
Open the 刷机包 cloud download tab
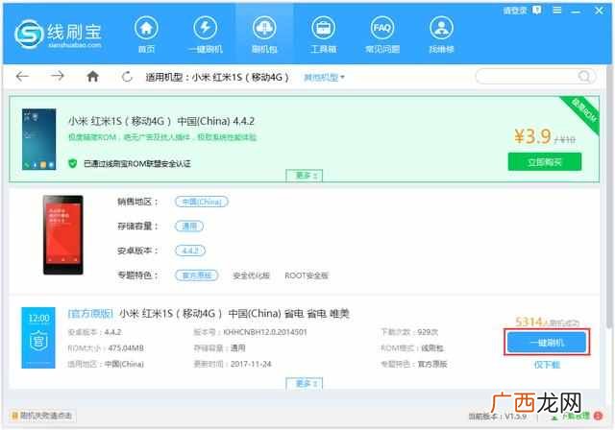pos(264,35)
